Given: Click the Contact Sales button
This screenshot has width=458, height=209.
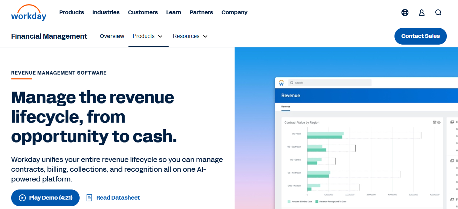Looking at the screenshot, I should click(x=420, y=36).
